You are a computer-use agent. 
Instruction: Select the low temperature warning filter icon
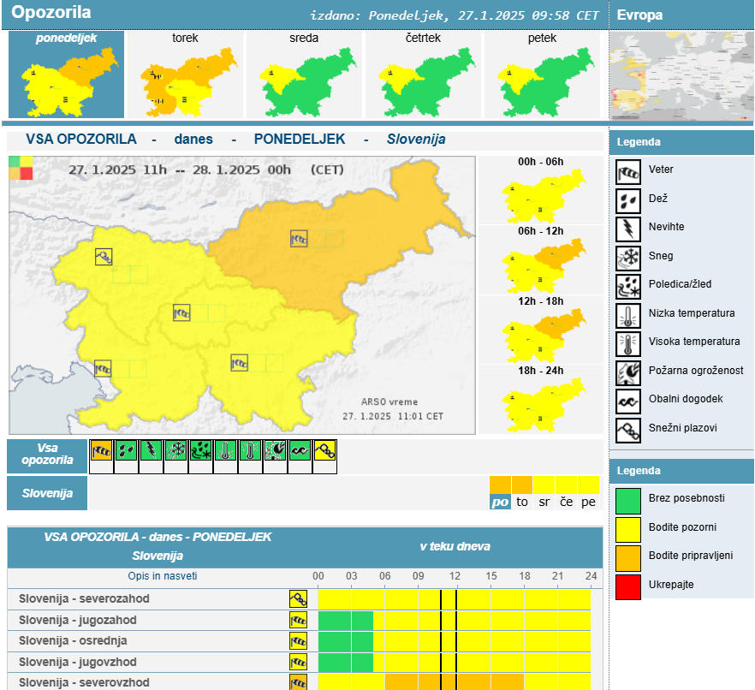[x=225, y=450]
